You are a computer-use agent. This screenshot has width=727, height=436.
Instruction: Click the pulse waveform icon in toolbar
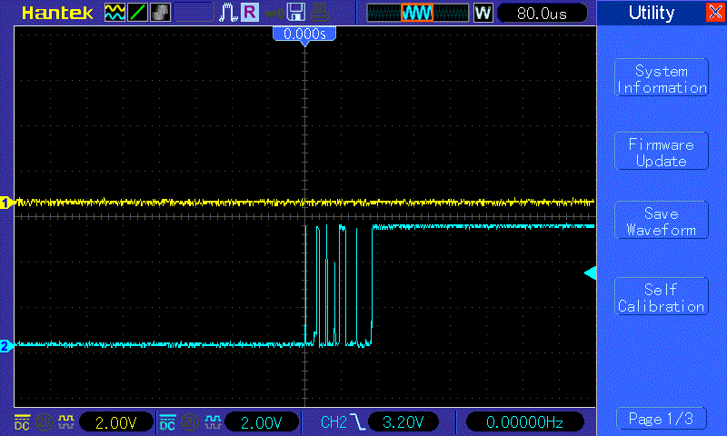pyautogui.click(x=227, y=13)
